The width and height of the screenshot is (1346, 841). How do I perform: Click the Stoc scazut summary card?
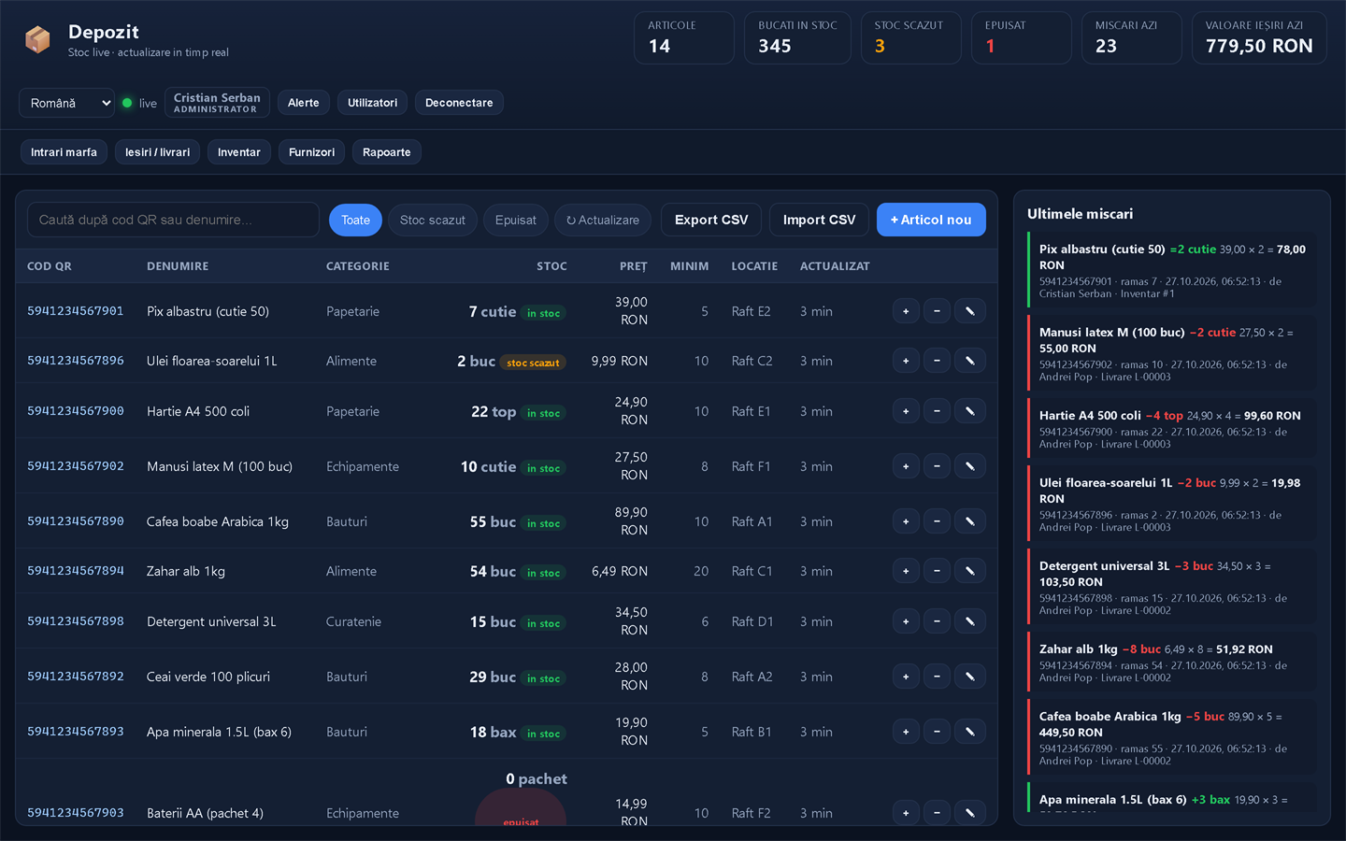click(x=910, y=37)
